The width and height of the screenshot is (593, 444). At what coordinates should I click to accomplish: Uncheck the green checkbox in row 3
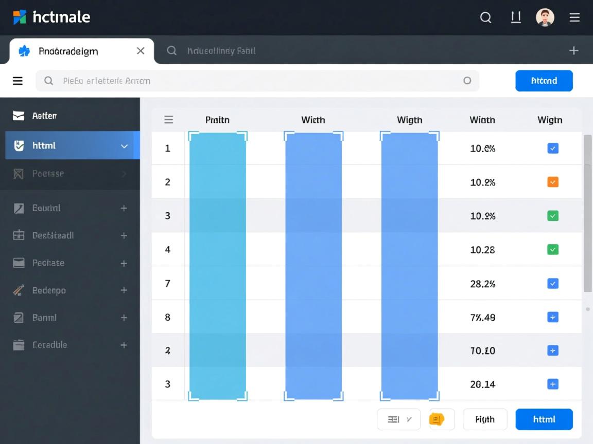[x=552, y=216]
